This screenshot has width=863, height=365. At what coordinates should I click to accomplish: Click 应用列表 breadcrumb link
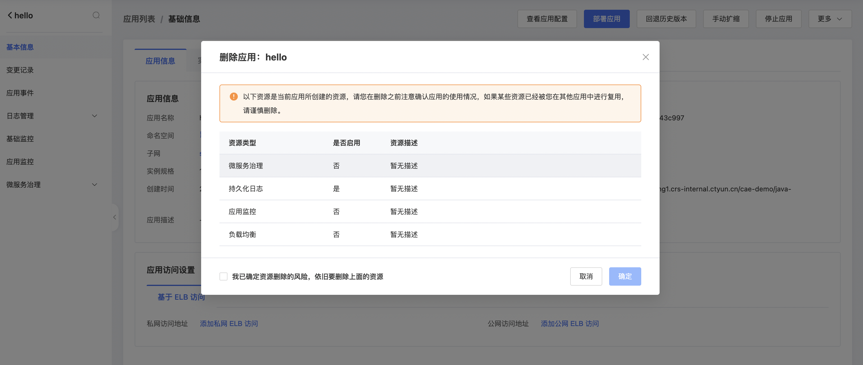coord(139,19)
